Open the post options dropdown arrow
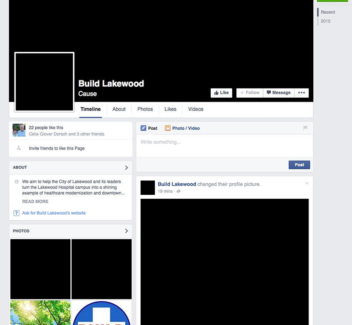The height and width of the screenshot is (325, 352). (x=307, y=183)
